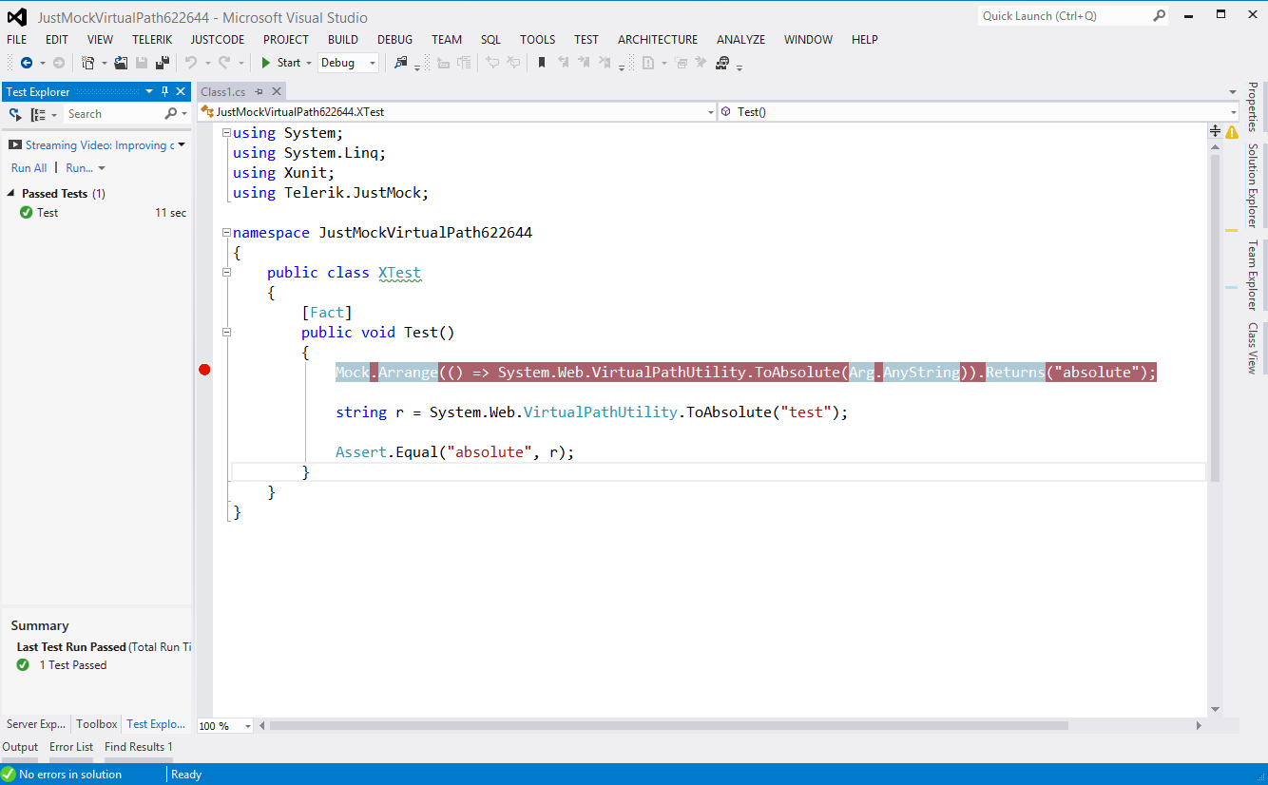Open the Test Explorer window options dropdown

149,91
